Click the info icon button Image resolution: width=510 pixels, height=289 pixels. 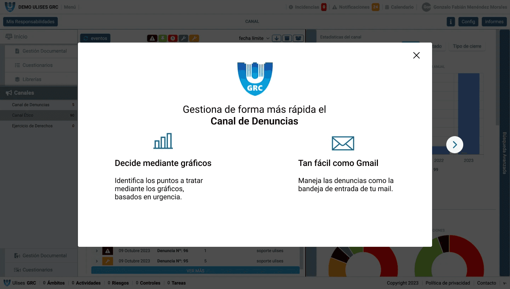(450, 22)
